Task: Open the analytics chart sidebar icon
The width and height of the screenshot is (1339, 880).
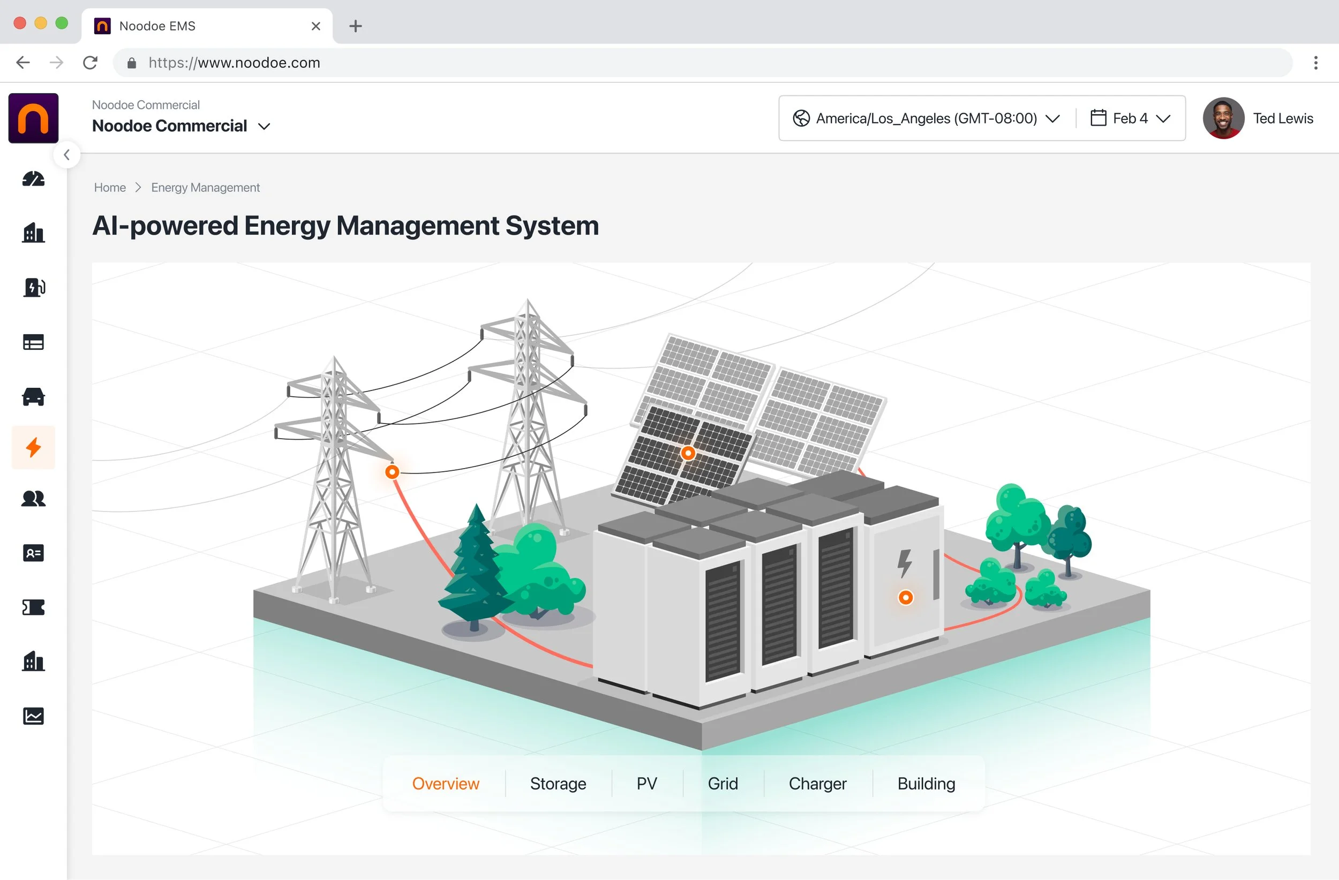Action: (33, 716)
